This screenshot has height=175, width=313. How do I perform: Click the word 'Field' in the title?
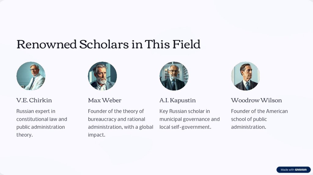(186, 45)
